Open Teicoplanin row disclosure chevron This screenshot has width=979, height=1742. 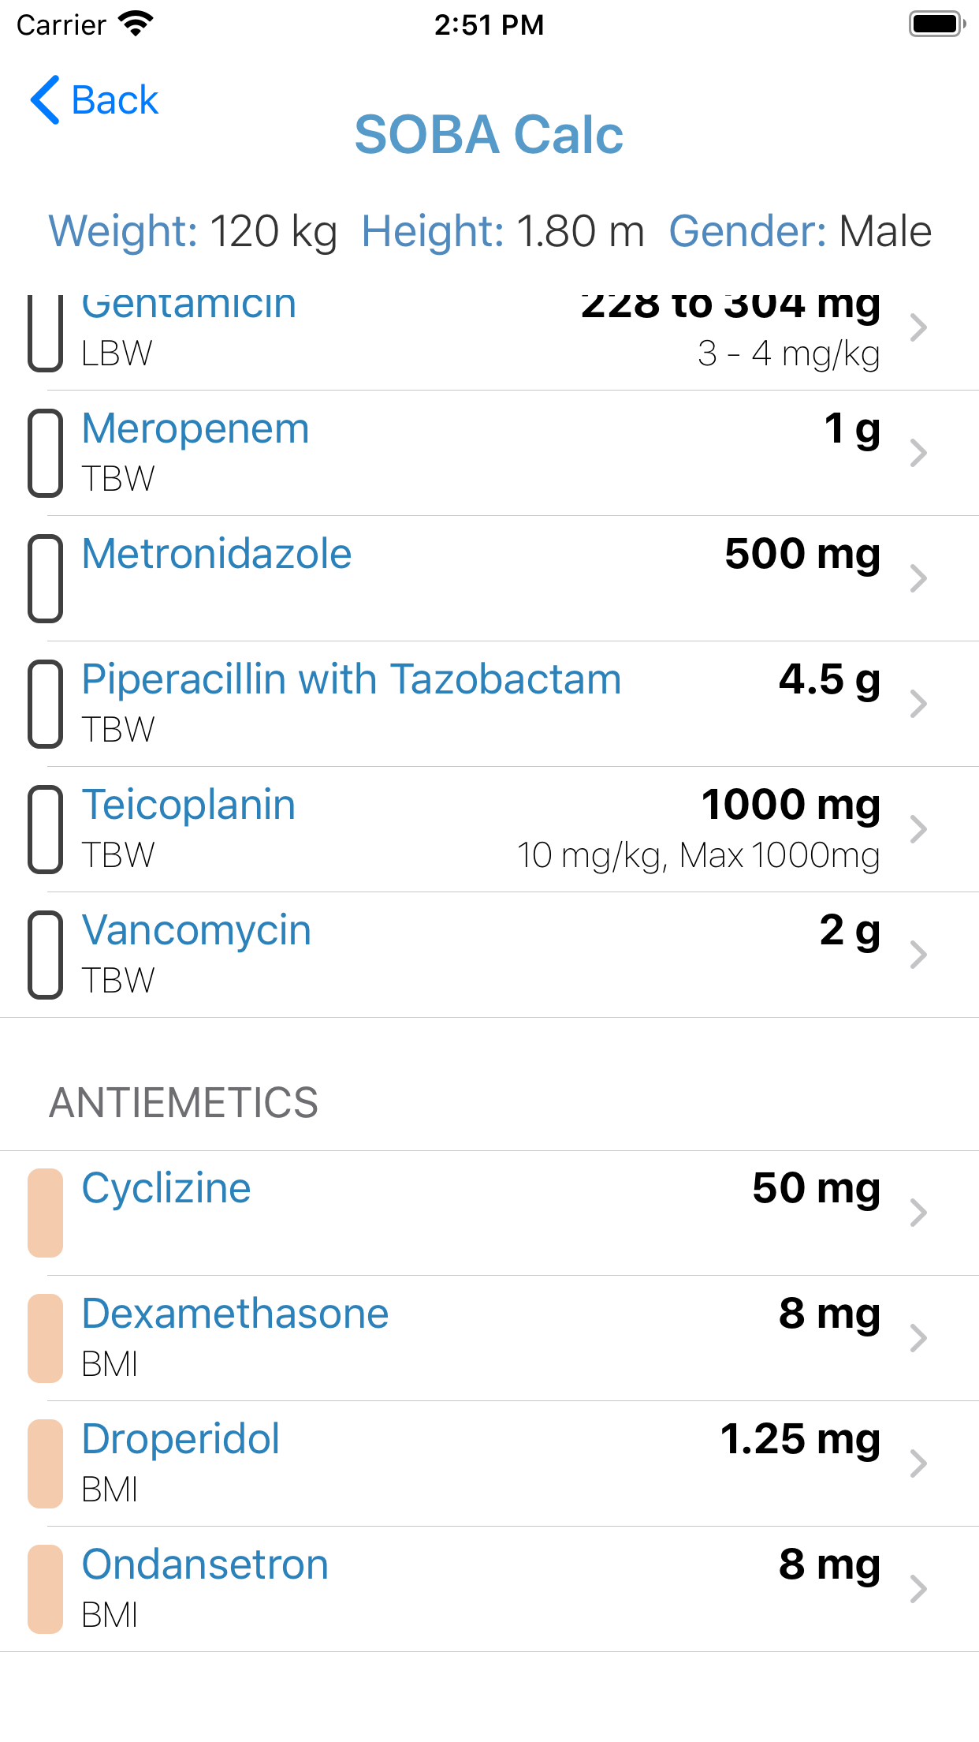[x=918, y=829]
